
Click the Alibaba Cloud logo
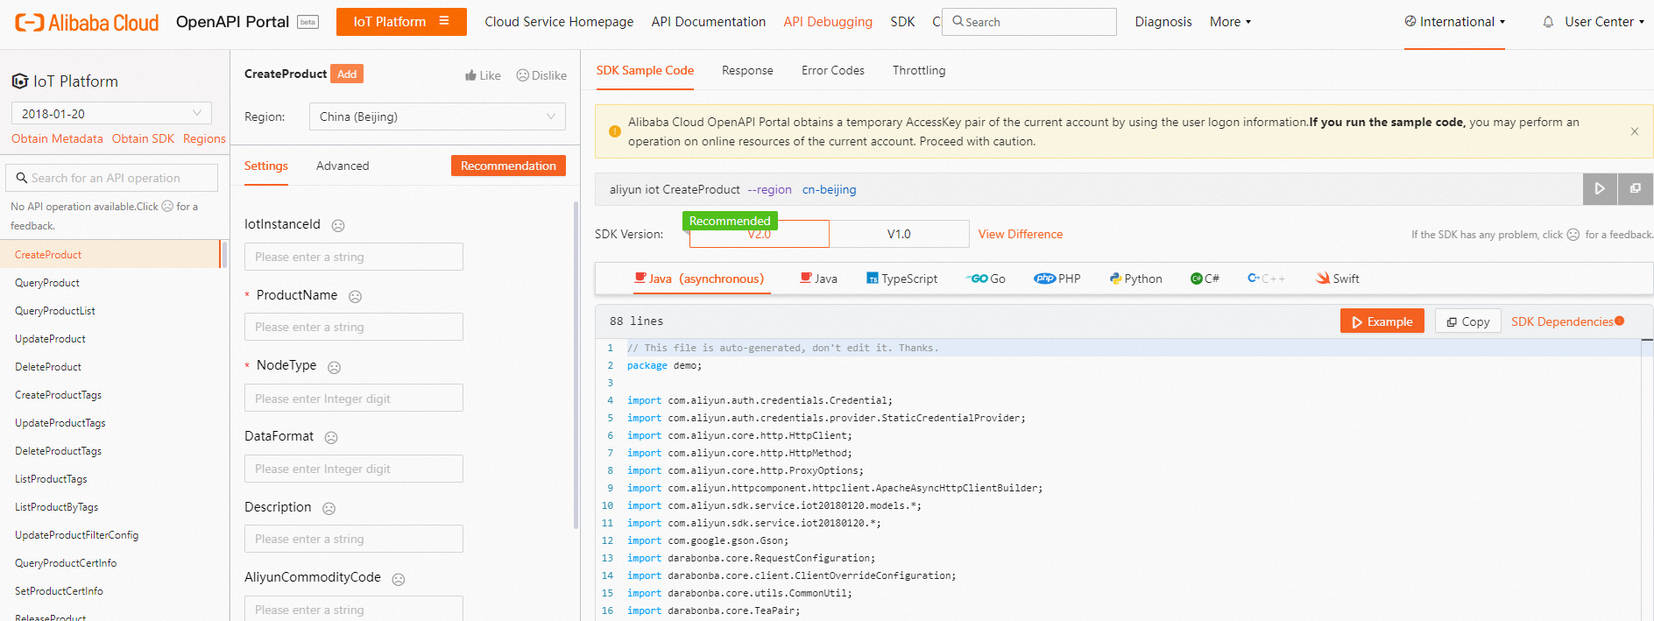pos(87,23)
